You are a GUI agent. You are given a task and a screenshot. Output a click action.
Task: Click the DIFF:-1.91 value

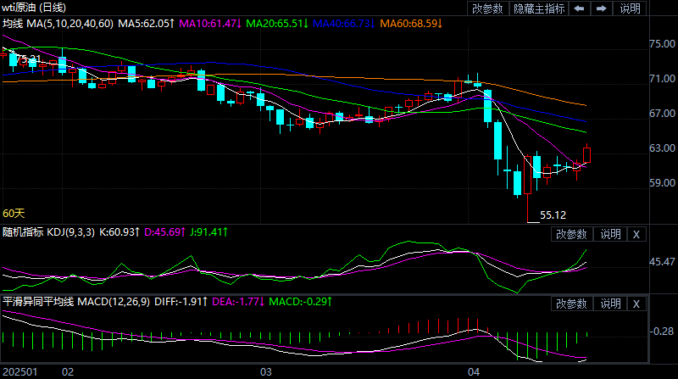(181, 302)
